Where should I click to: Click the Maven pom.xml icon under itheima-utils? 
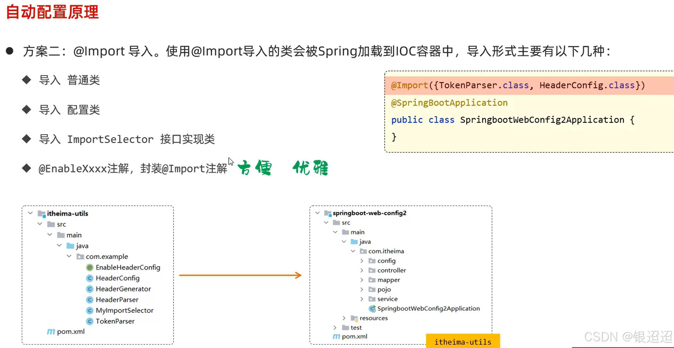point(51,332)
